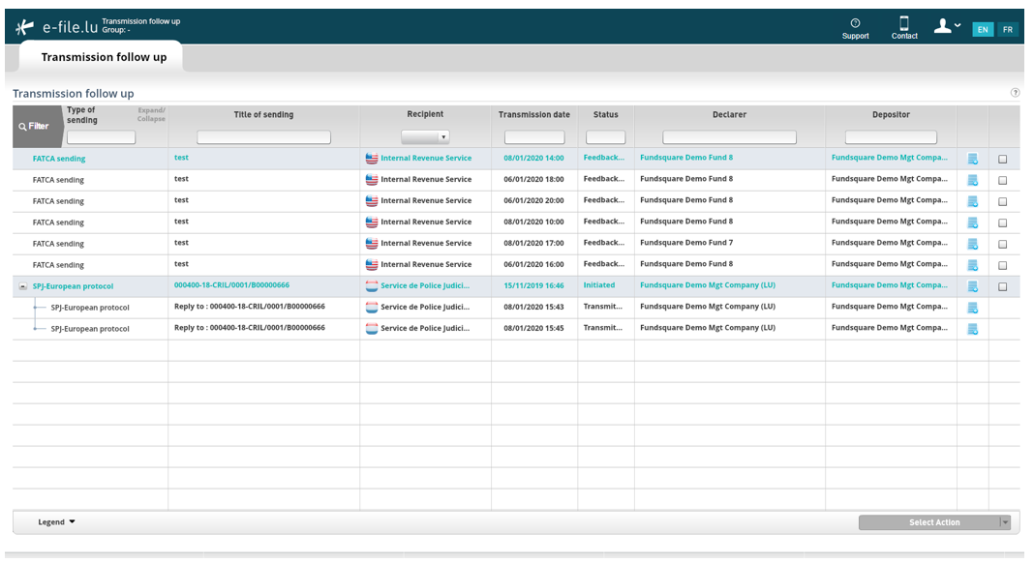The height and width of the screenshot is (563, 1034).
Task: Click the e-file.lu logo
Action: point(57,27)
